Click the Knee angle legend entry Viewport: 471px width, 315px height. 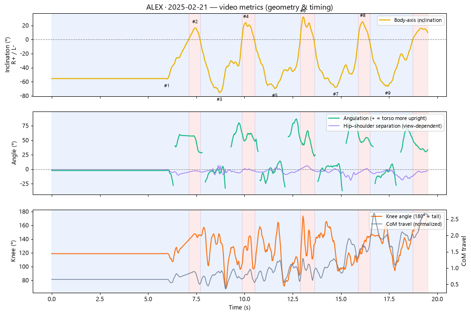pyautogui.click(x=406, y=216)
